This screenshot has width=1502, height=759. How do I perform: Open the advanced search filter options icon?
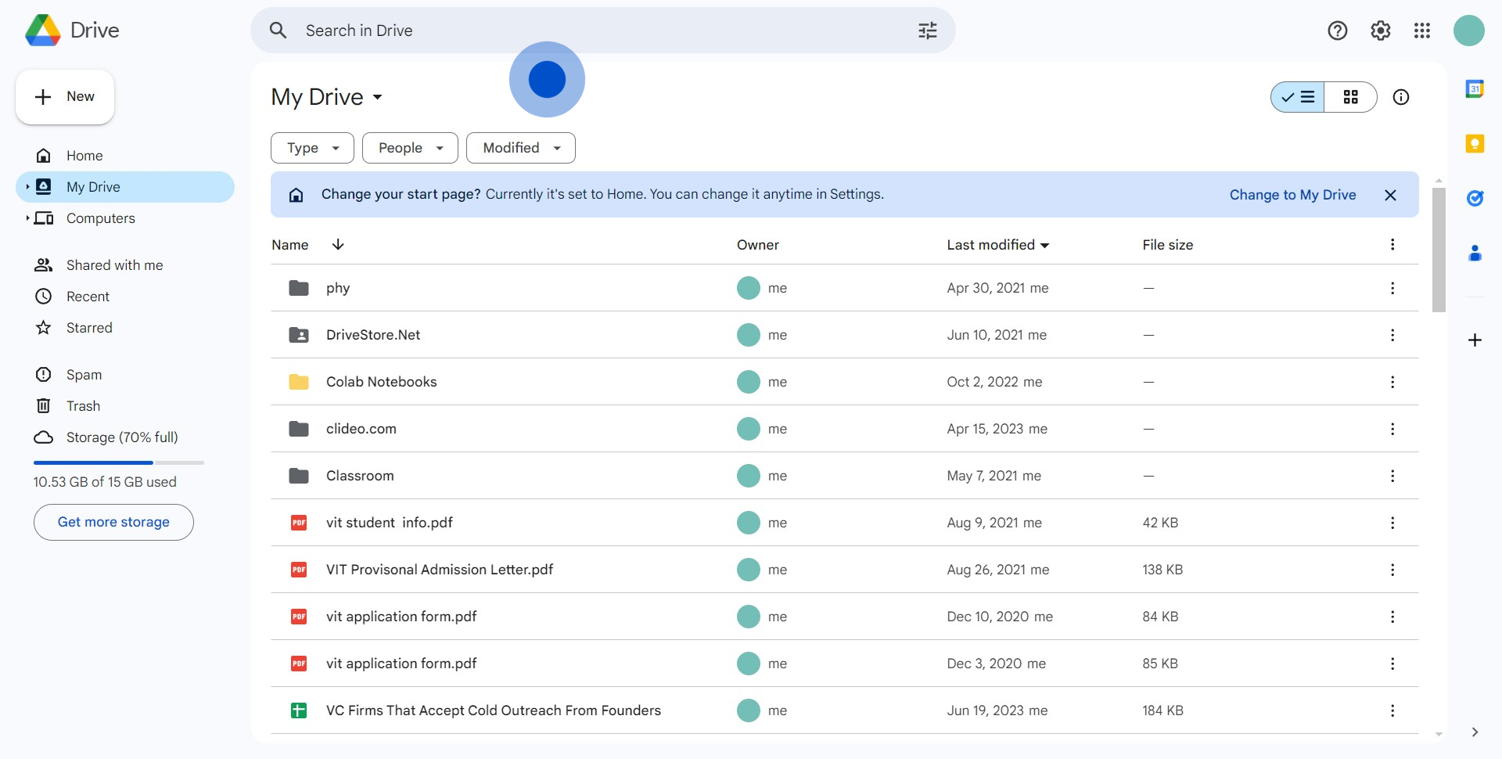(x=927, y=31)
